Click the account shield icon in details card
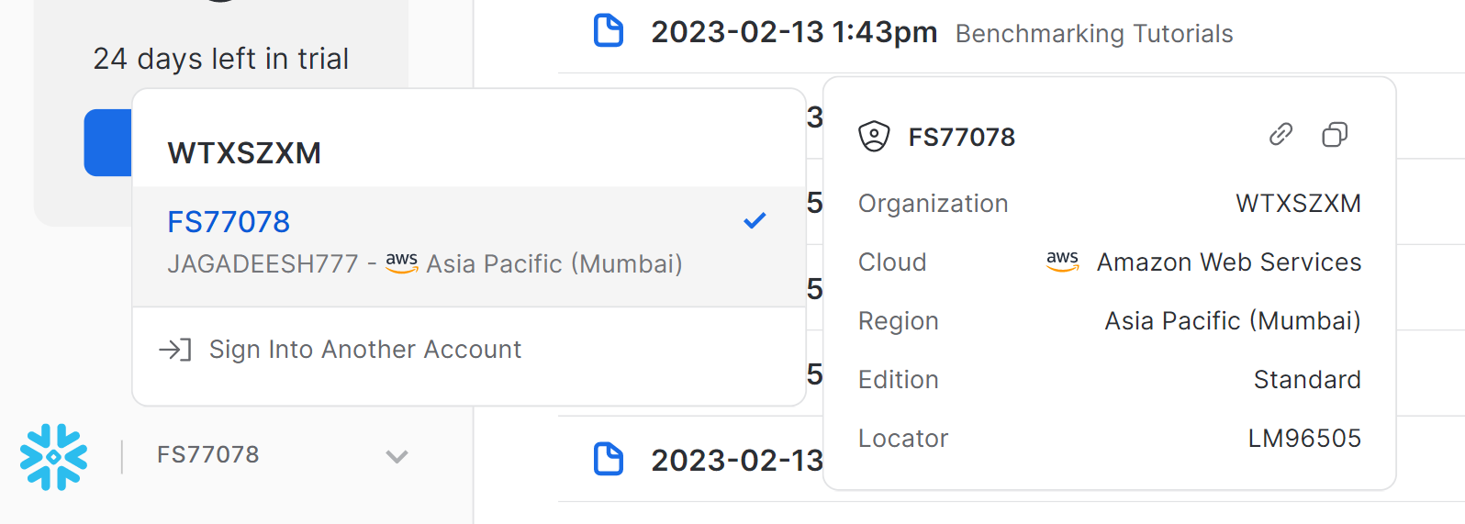The width and height of the screenshot is (1465, 524). pyautogui.click(x=874, y=137)
